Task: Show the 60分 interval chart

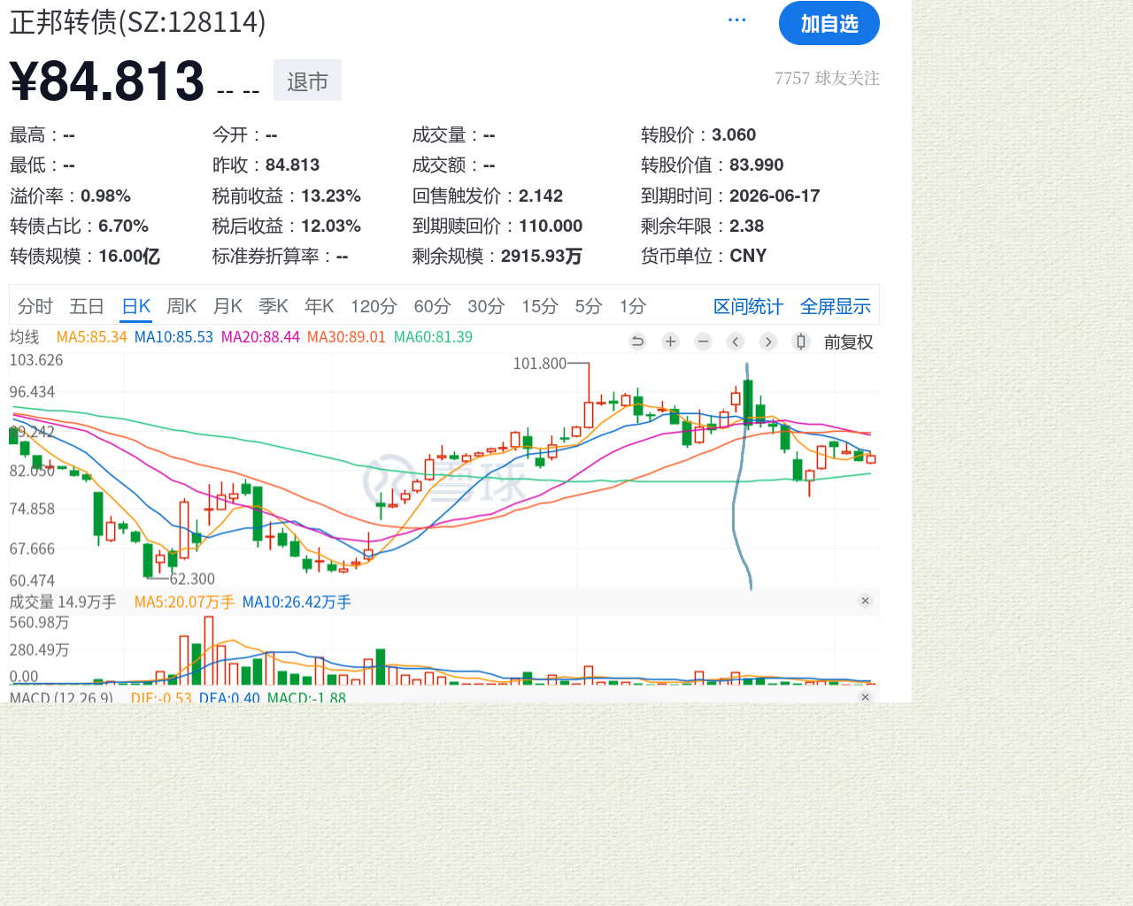Action: pos(432,306)
